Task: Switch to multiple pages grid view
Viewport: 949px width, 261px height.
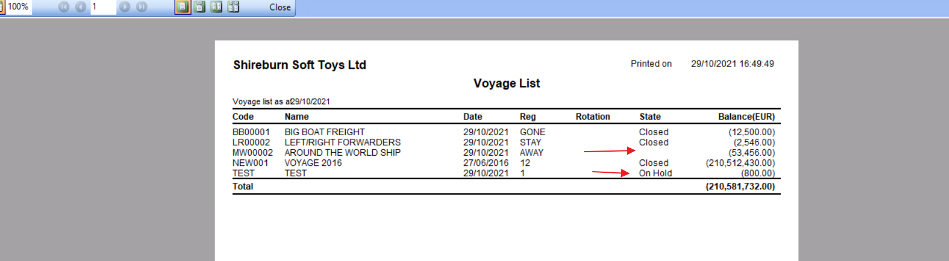Action: [x=233, y=7]
